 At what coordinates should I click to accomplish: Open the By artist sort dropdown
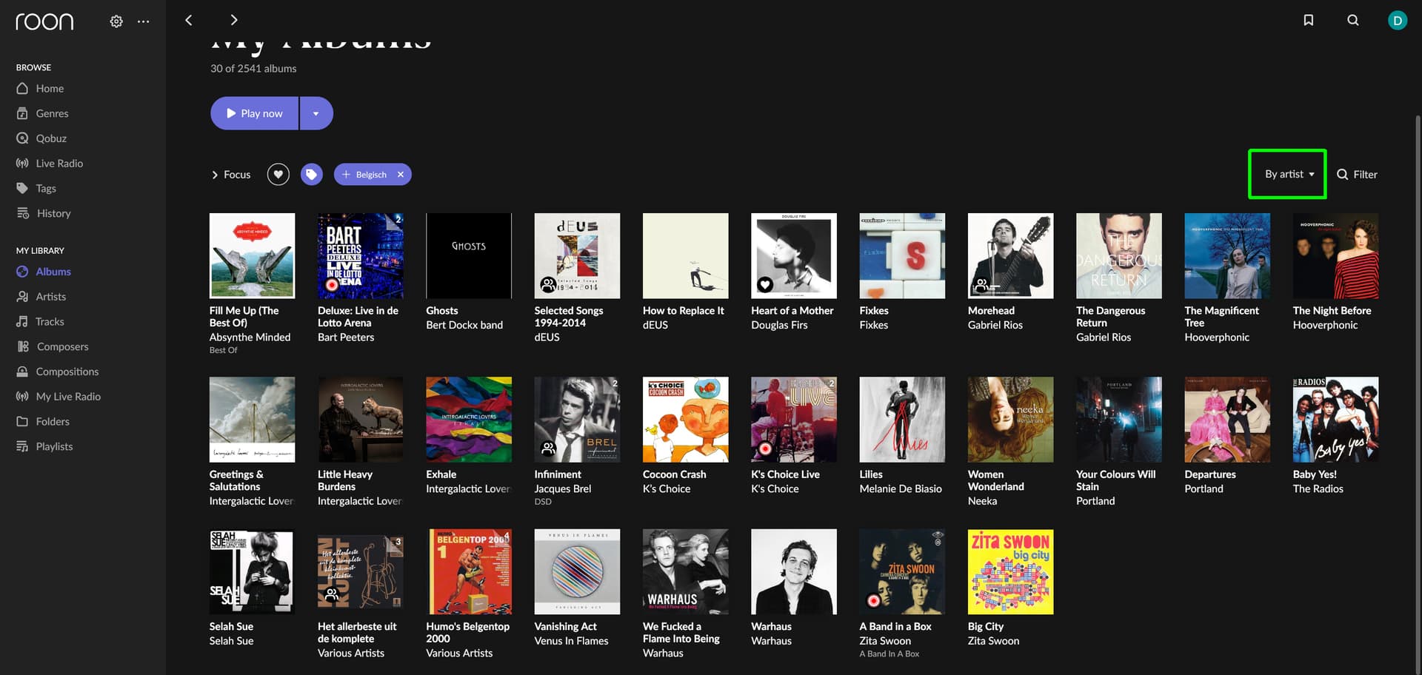click(x=1289, y=175)
